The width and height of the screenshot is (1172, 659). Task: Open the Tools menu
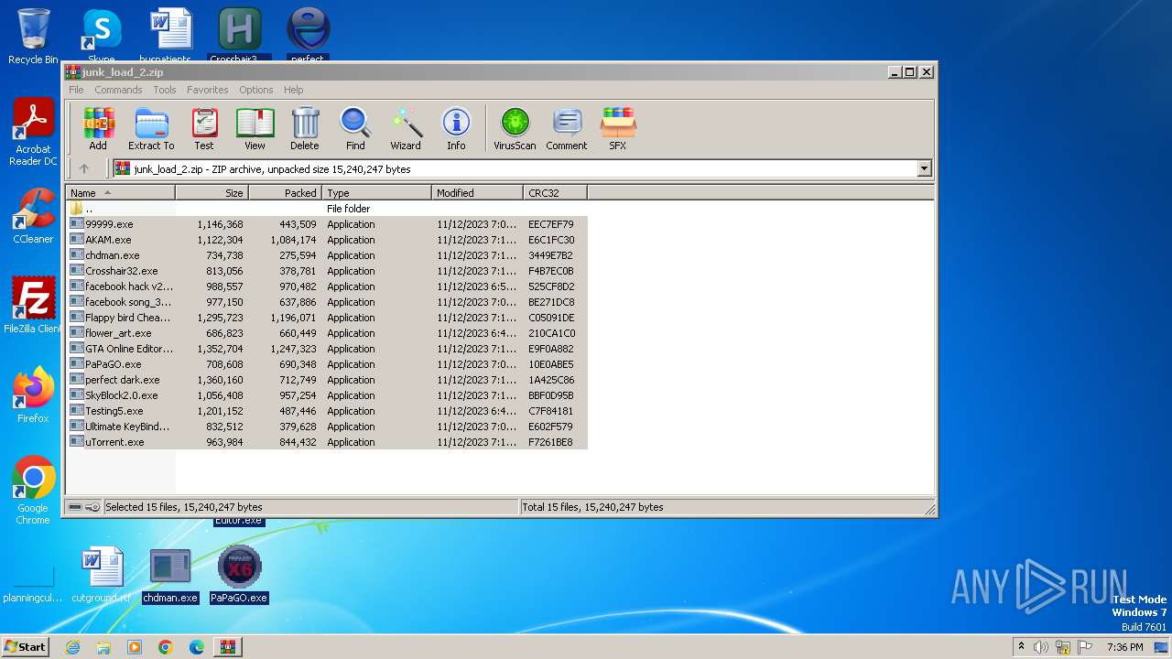click(x=165, y=90)
